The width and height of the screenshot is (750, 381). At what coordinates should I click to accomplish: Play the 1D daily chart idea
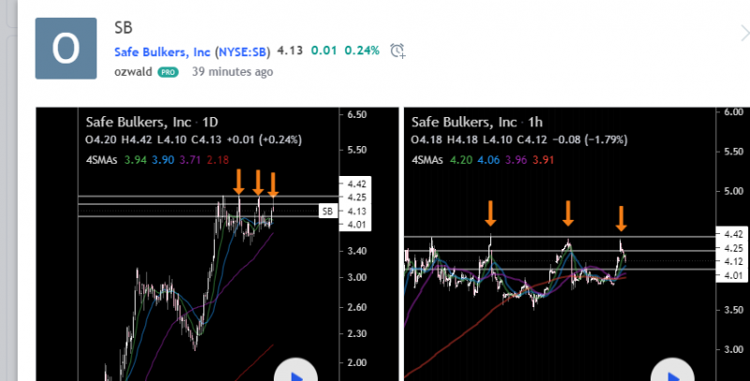coord(295,373)
